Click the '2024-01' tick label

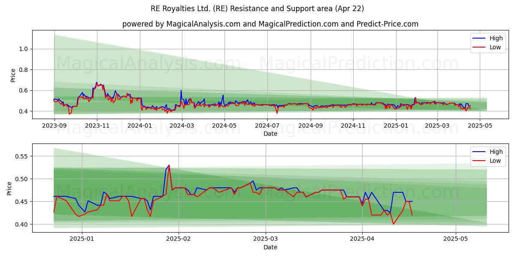point(140,126)
